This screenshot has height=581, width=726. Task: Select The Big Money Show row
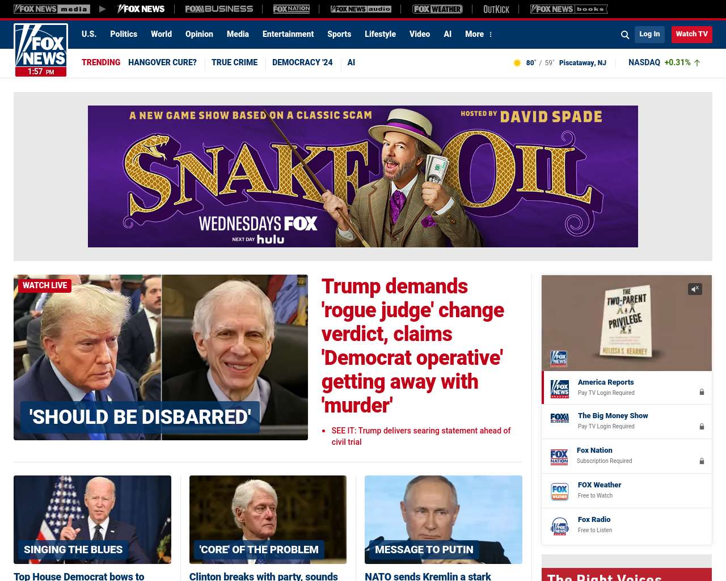tap(627, 422)
